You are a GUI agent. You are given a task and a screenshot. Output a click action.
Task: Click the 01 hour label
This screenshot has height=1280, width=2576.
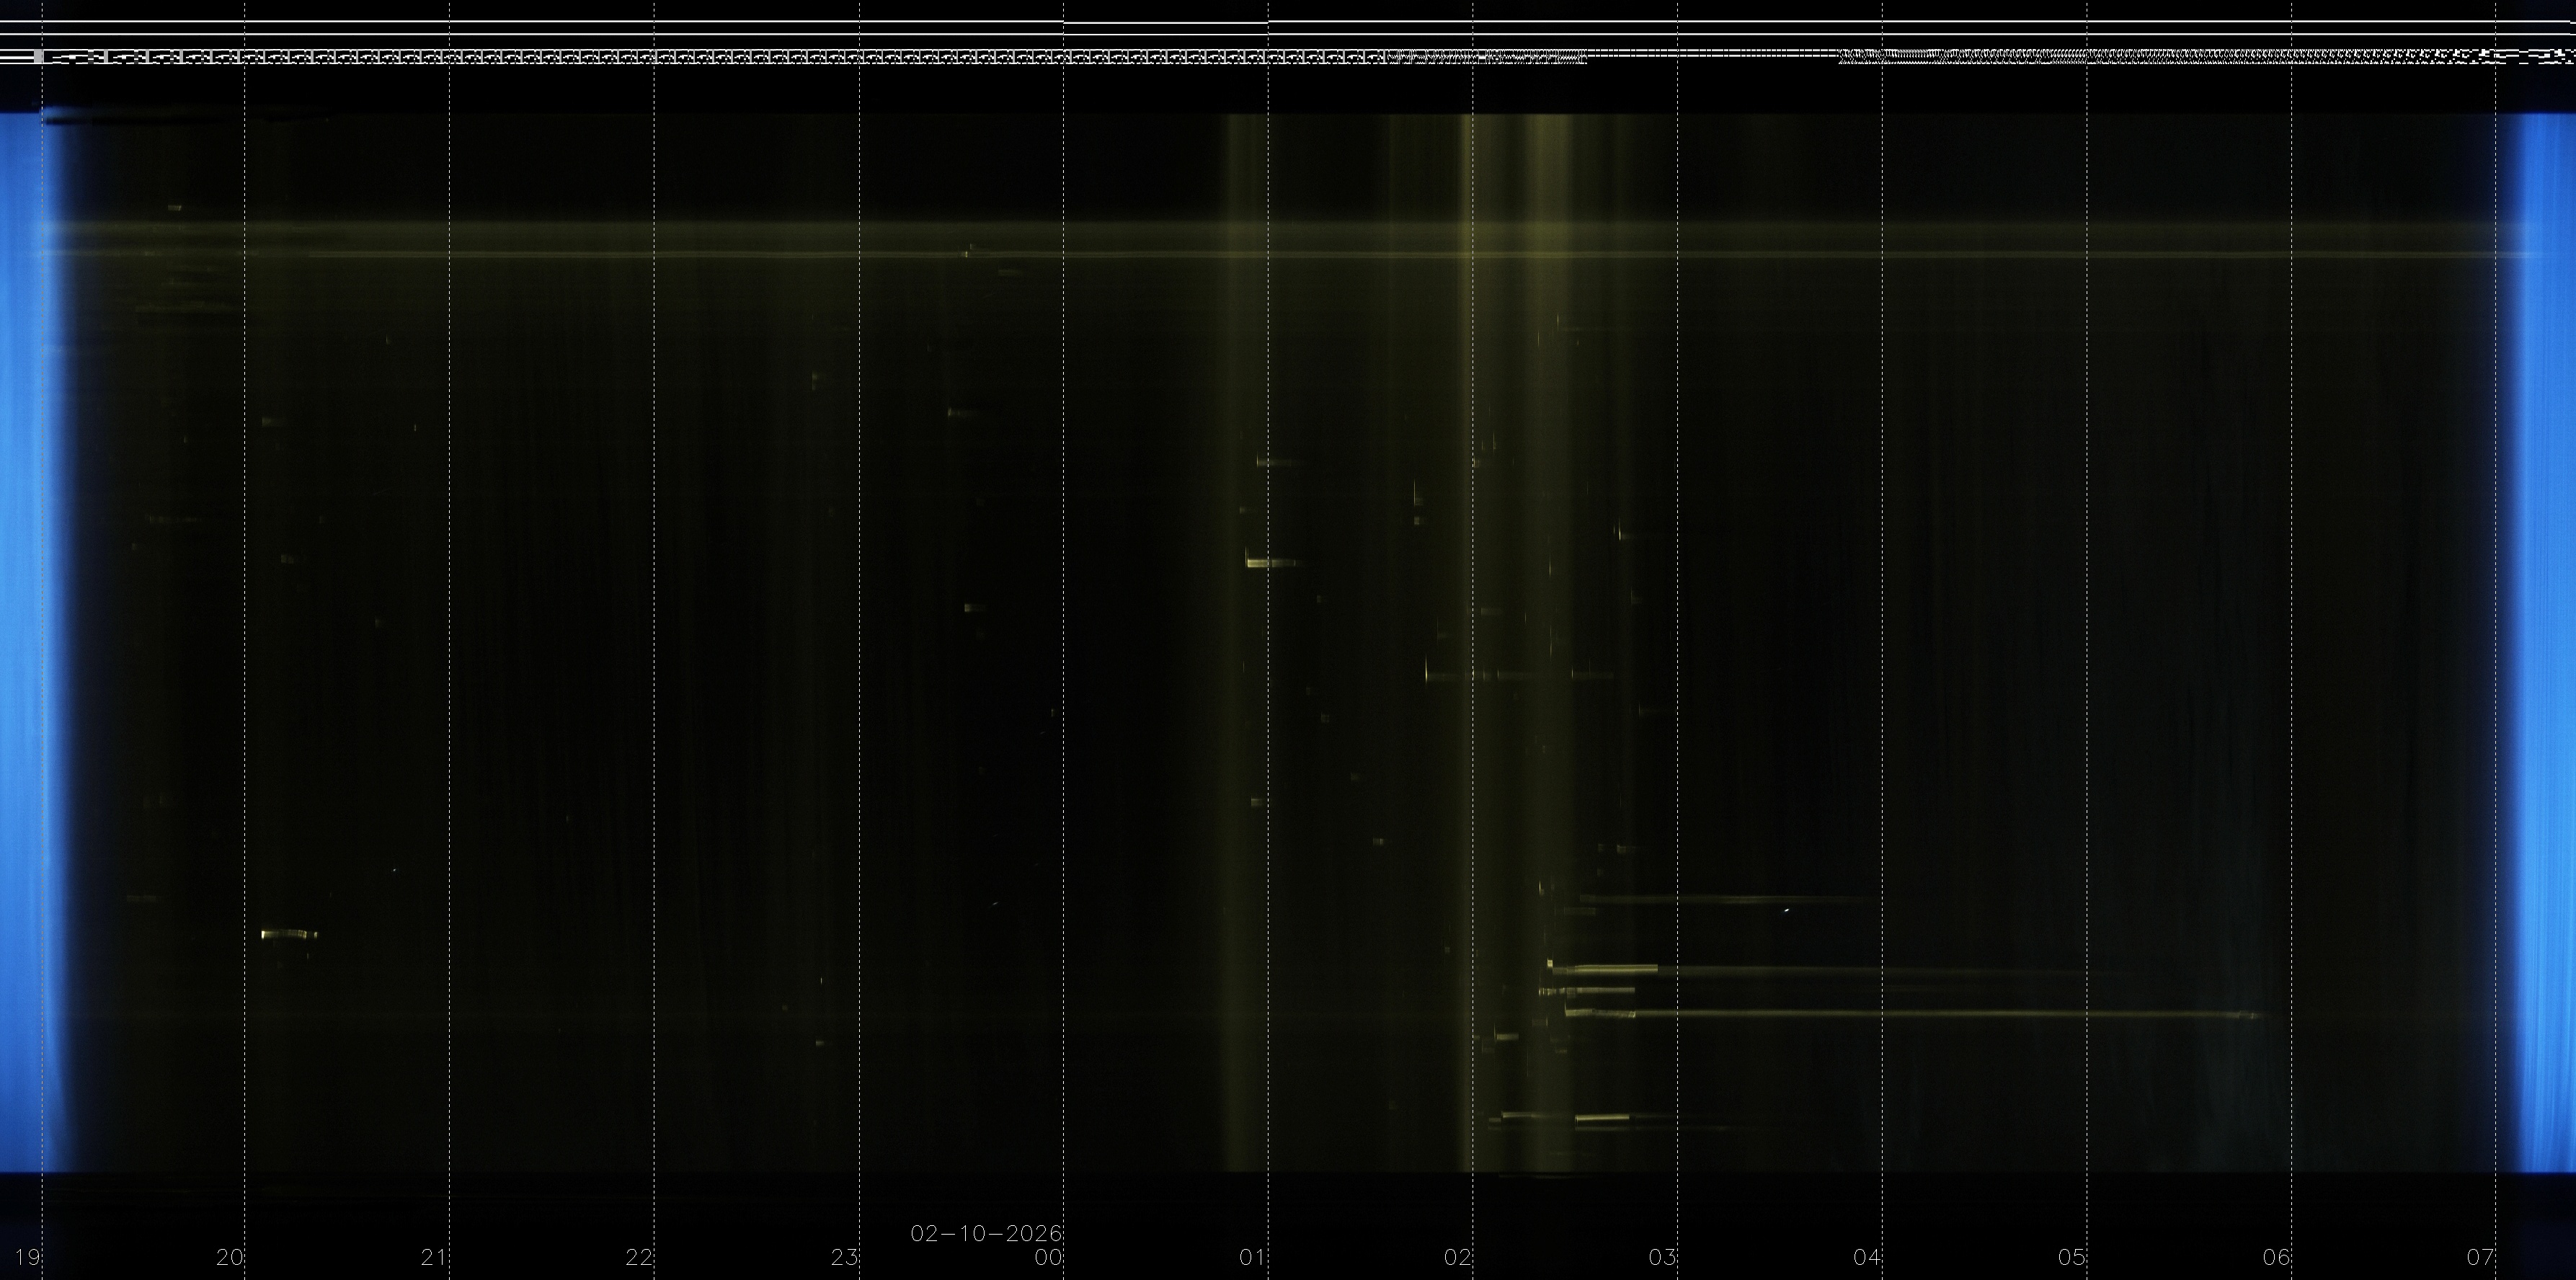(1253, 1257)
